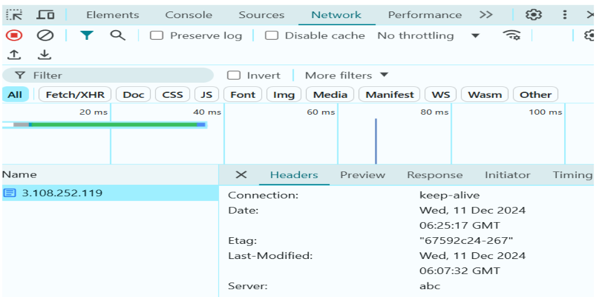Open DevTools settings gear
Screen dimensions: 595x297
click(x=533, y=15)
